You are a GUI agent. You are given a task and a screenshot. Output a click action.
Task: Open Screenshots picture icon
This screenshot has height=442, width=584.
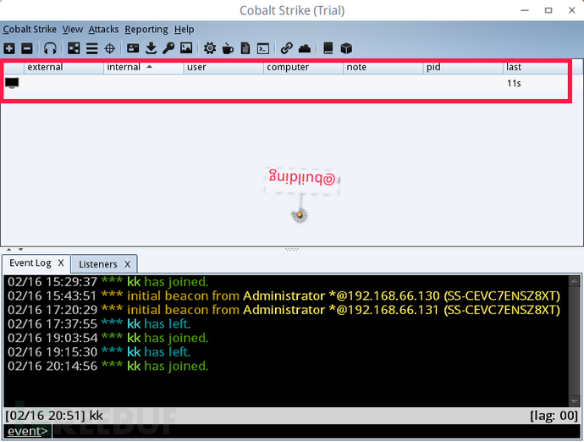pyautogui.click(x=186, y=48)
